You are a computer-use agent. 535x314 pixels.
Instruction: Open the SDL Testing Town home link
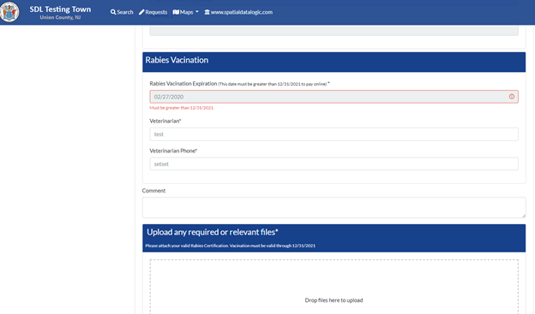[60, 9]
